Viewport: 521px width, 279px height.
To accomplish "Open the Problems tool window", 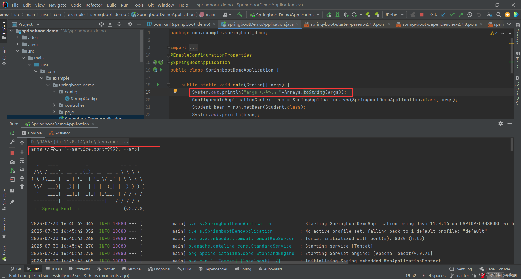I will tap(79, 269).
